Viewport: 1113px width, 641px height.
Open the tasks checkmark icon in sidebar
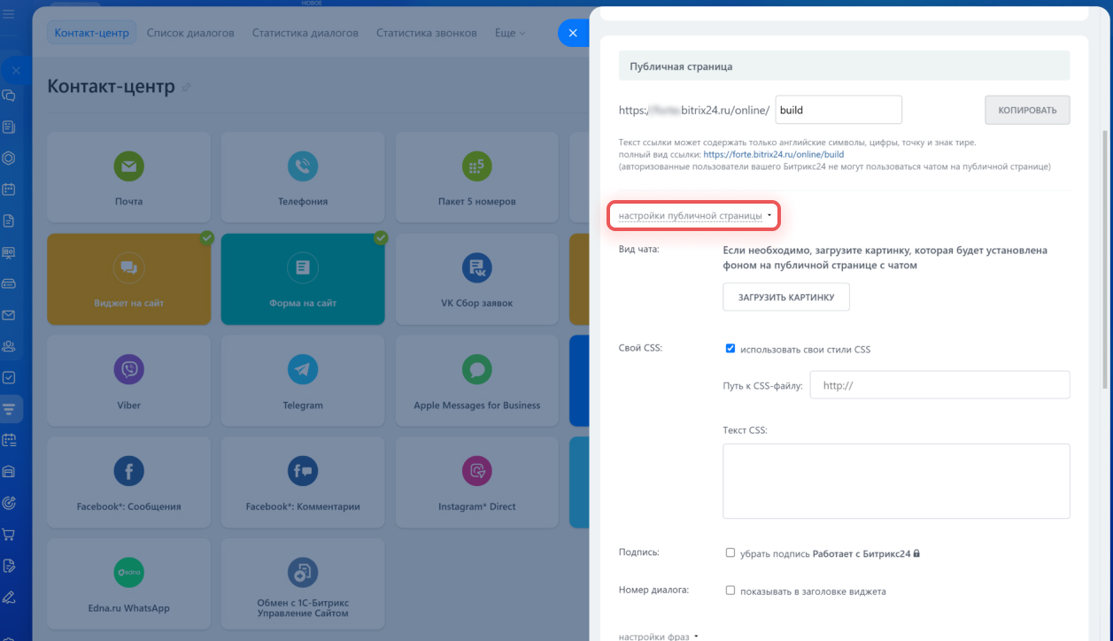coord(9,377)
